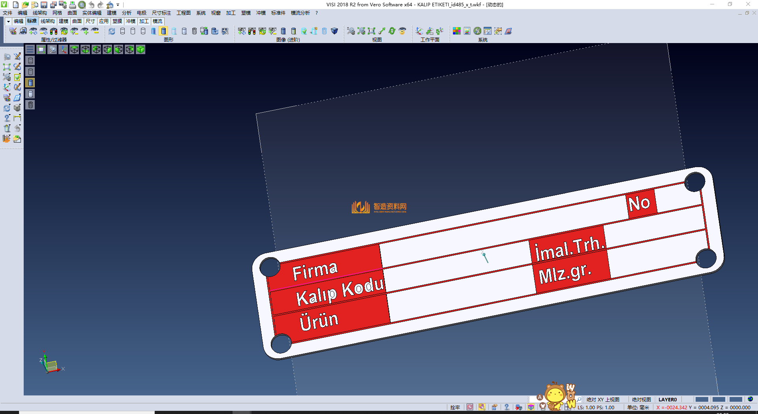Screen dimensions: 758x414
Task: Open the toolbar tabs dropdown arrow before 编辑
Action: 8,21
